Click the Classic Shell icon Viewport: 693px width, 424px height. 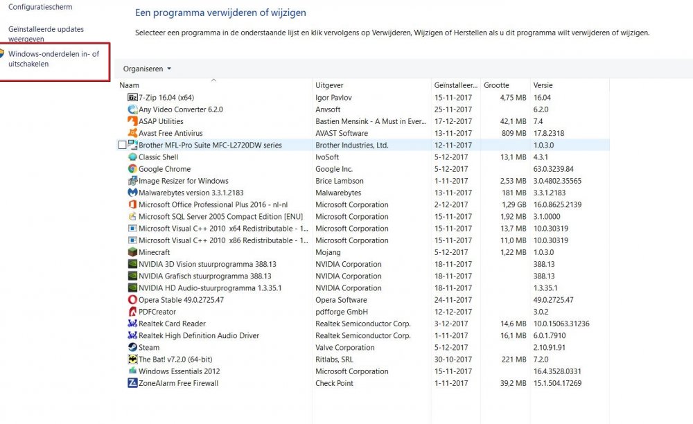coord(132,157)
